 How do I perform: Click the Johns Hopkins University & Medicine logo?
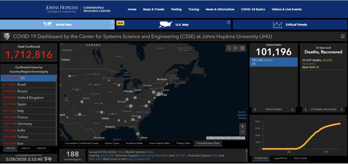click(62, 9)
